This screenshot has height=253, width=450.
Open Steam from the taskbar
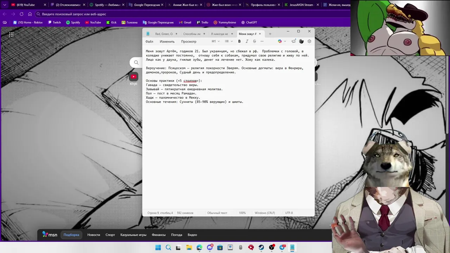pyautogui.click(x=261, y=247)
